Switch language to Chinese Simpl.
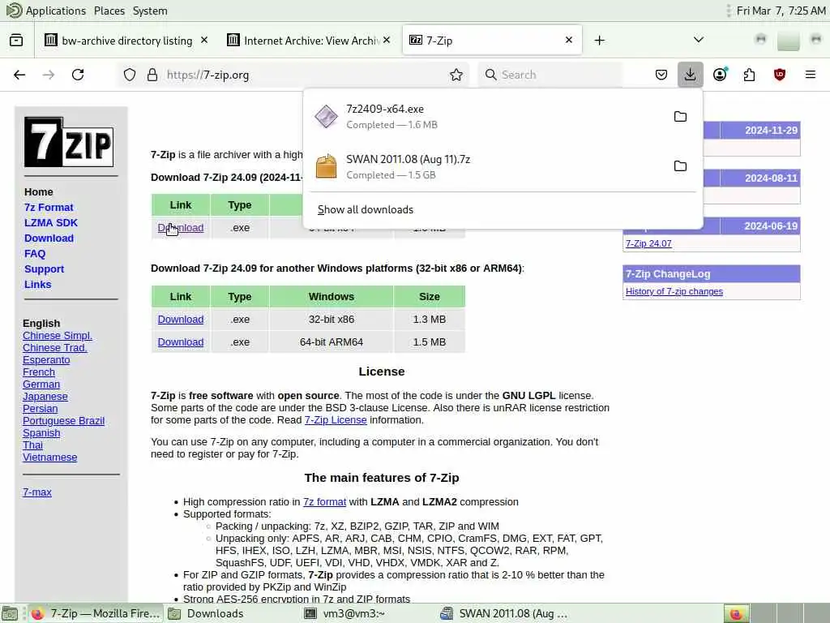Screen dimensions: 830x623 (x=58, y=336)
